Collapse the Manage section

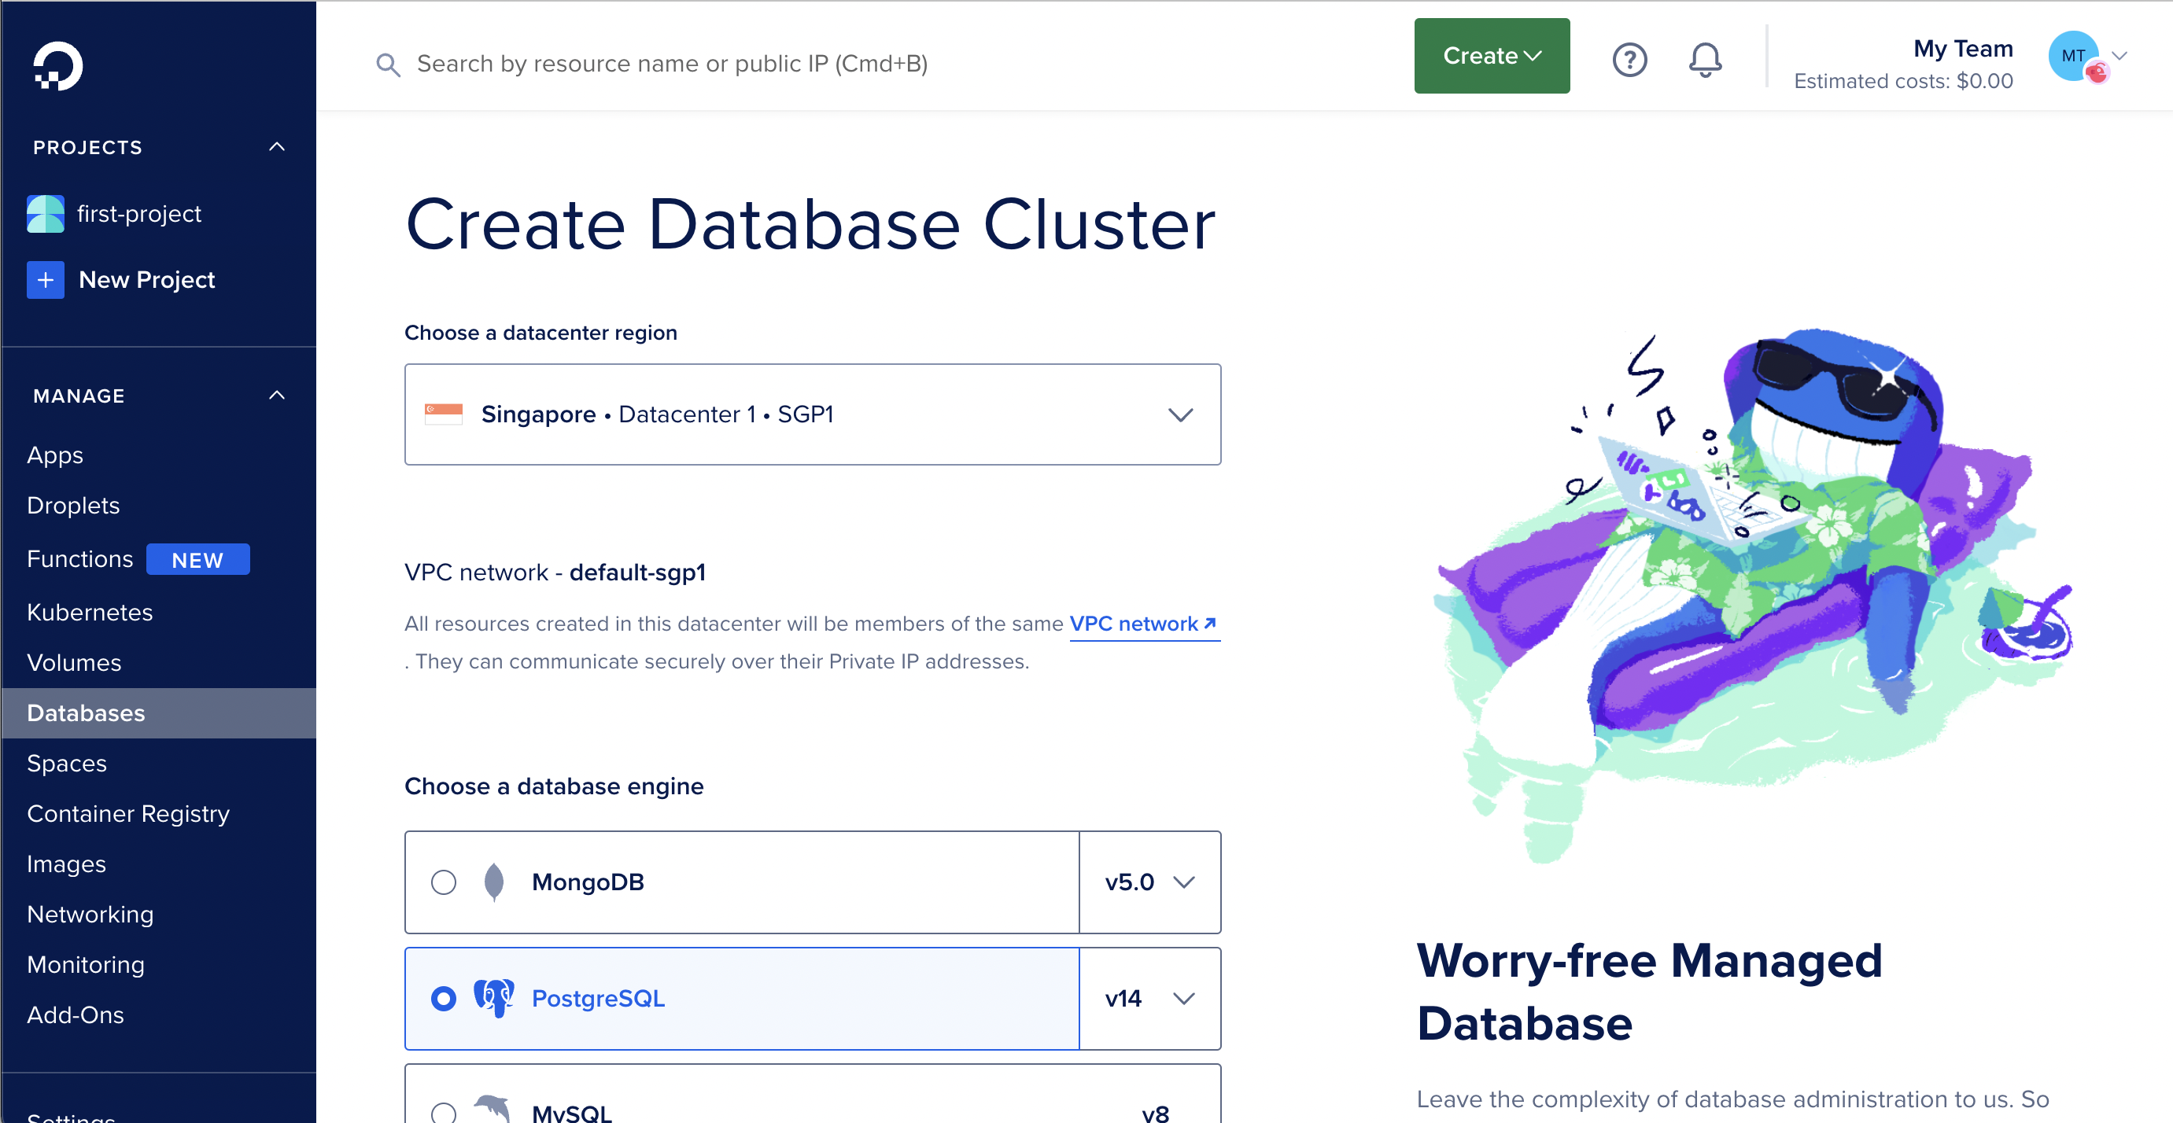click(277, 396)
